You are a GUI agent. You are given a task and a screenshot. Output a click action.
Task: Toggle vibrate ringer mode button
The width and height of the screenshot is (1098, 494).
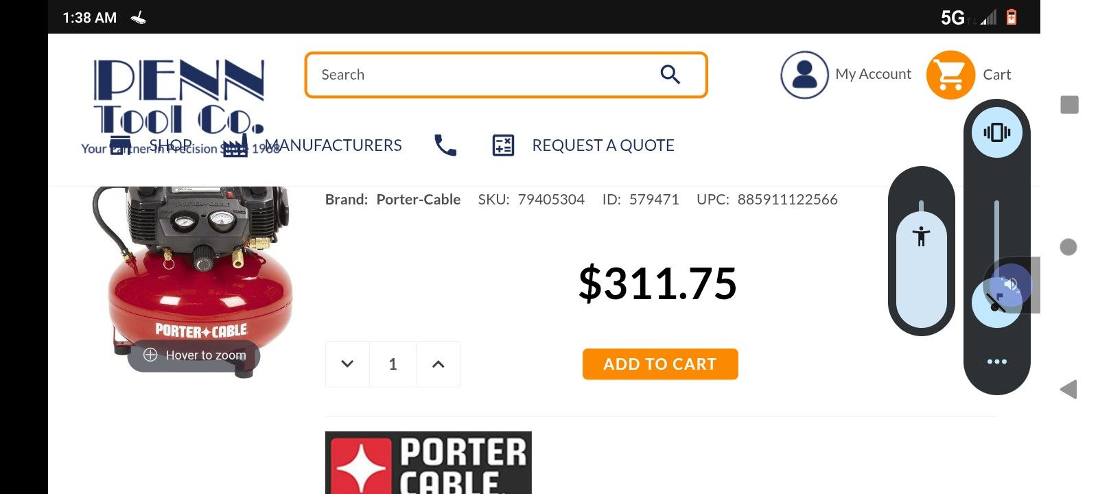coord(996,132)
